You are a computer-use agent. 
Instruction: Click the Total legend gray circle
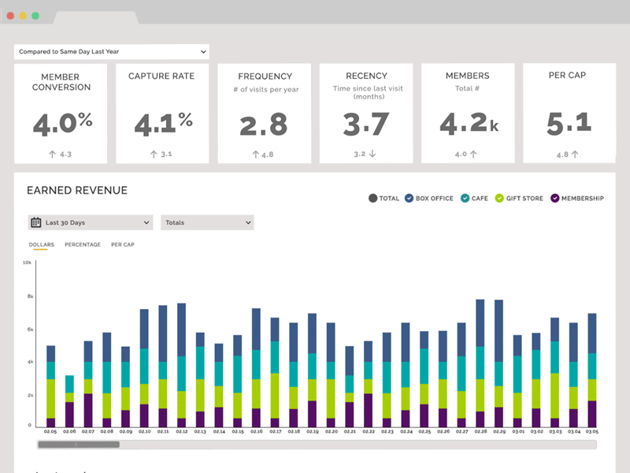(x=373, y=198)
